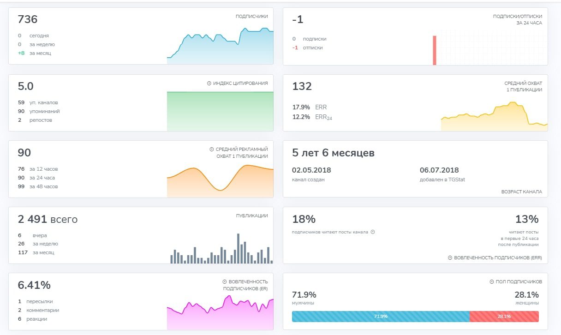The width and height of the screenshot is (561, 335).
Task: Click the icon beside ИНДЕКС ЦИТИРОВАНИЯ
Action: click(209, 84)
